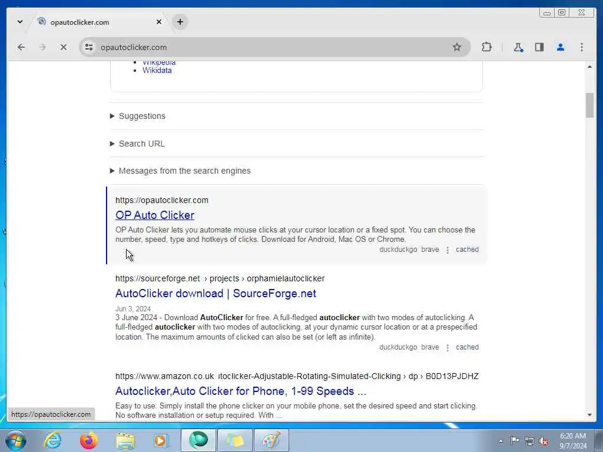Image resolution: width=603 pixels, height=452 pixels.
Task: Click the forward navigation arrow
Action: [x=42, y=47]
